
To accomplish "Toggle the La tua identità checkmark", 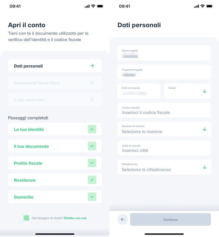I will pyautogui.click(x=92, y=129).
